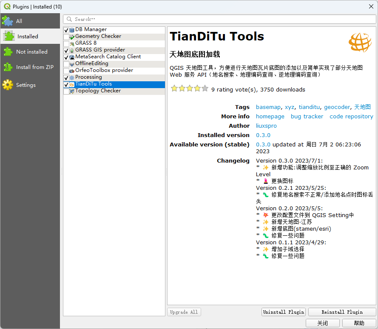378x329 pixels.
Task: Click the DB Manager plugin icon
Action: [72, 30]
